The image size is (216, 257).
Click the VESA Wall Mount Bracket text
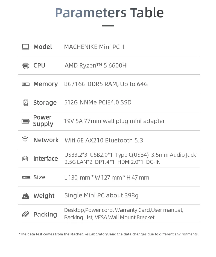click(x=125, y=218)
